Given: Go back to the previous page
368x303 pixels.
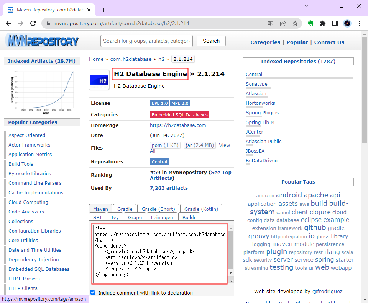Looking at the screenshot, I should [x=8, y=23].
